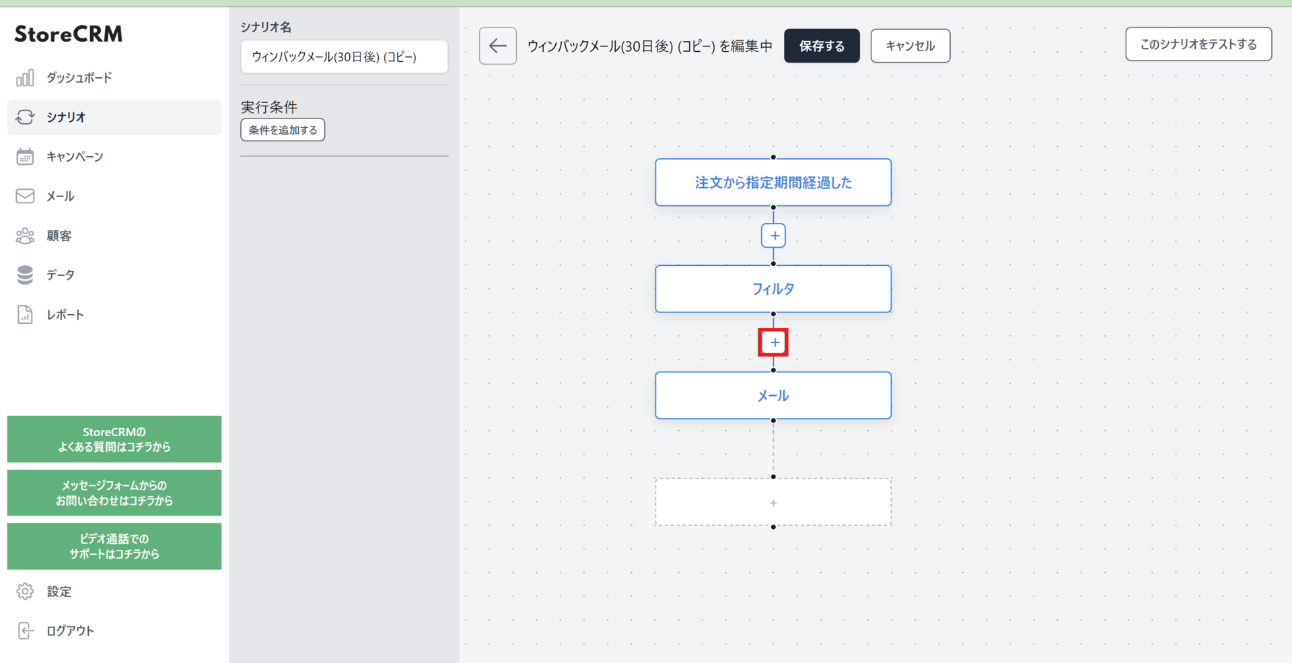The height and width of the screenshot is (663, 1292).
Task: Click このシナリオをテストする button
Action: [1198, 44]
